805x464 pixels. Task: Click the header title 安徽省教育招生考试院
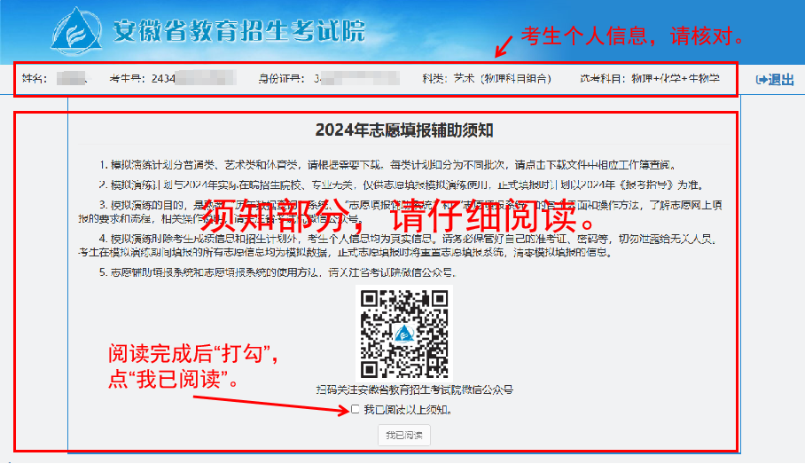(x=238, y=31)
